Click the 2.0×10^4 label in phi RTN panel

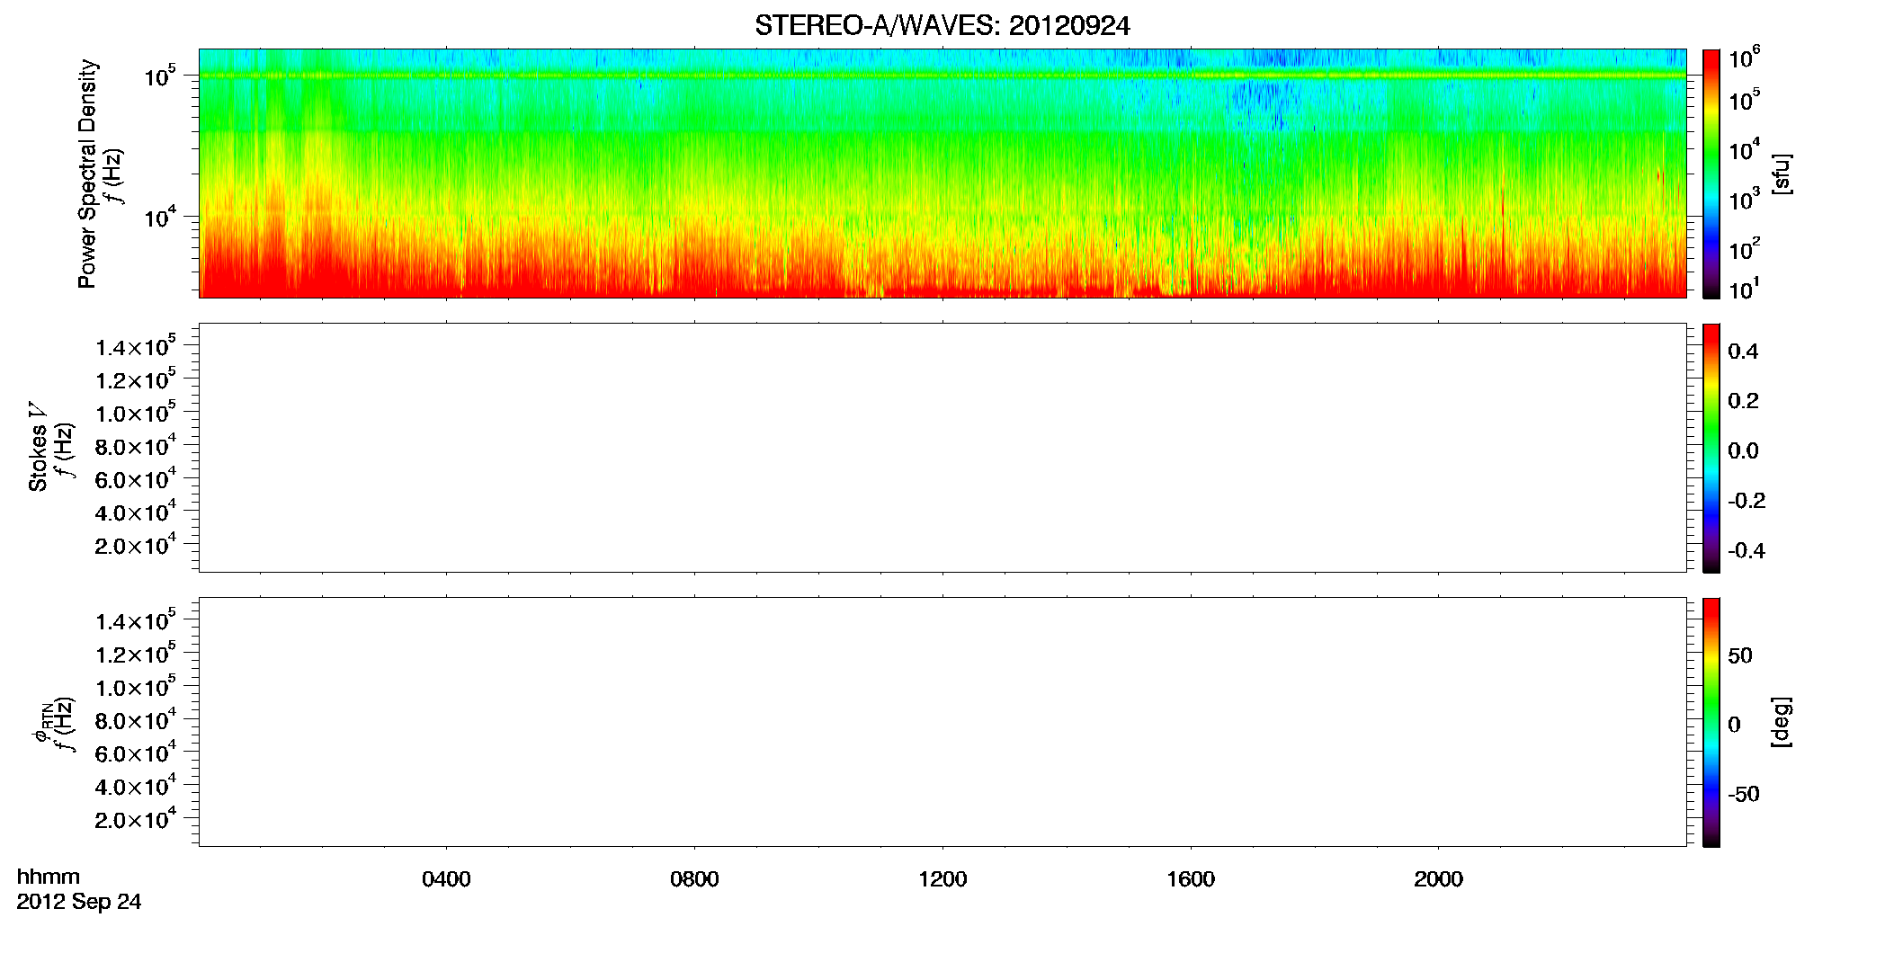pos(136,818)
